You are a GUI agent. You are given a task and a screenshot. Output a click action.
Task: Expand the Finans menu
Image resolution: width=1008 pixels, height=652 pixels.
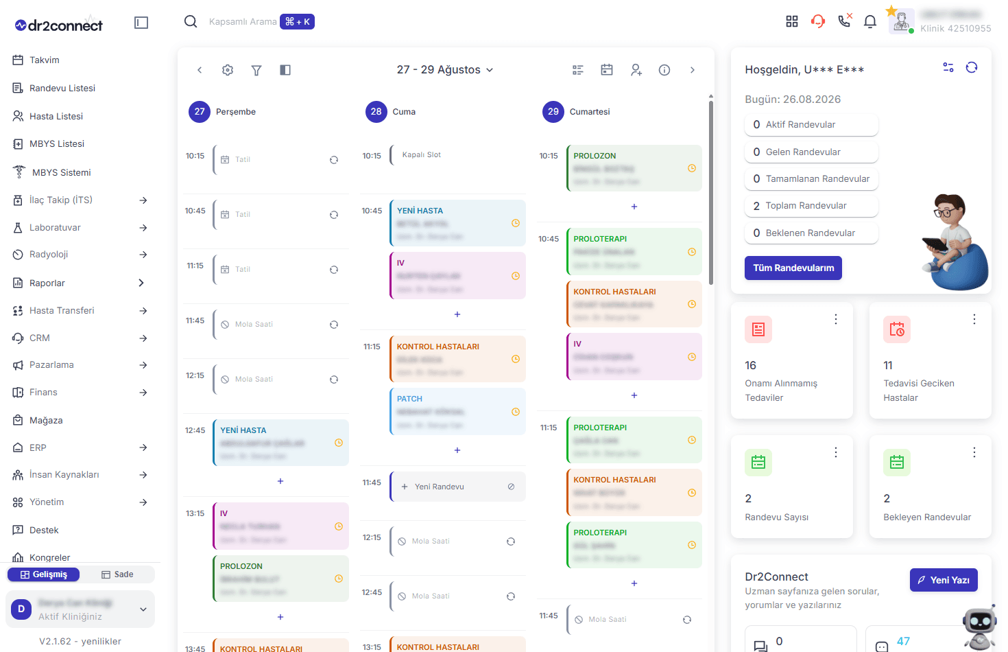tap(143, 393)
